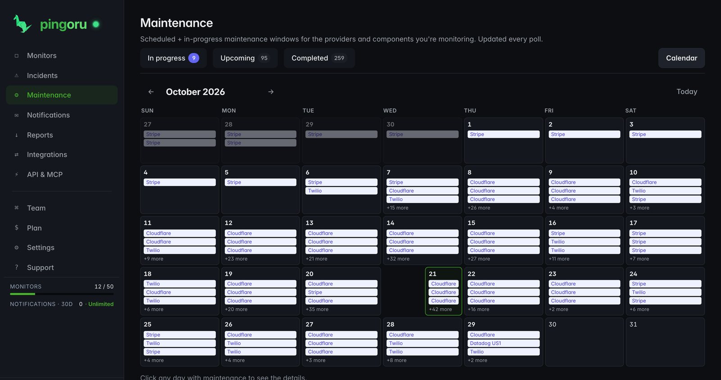Open Team via its sidebar icon
721x380 pixels.
click(x=17, y=208)
